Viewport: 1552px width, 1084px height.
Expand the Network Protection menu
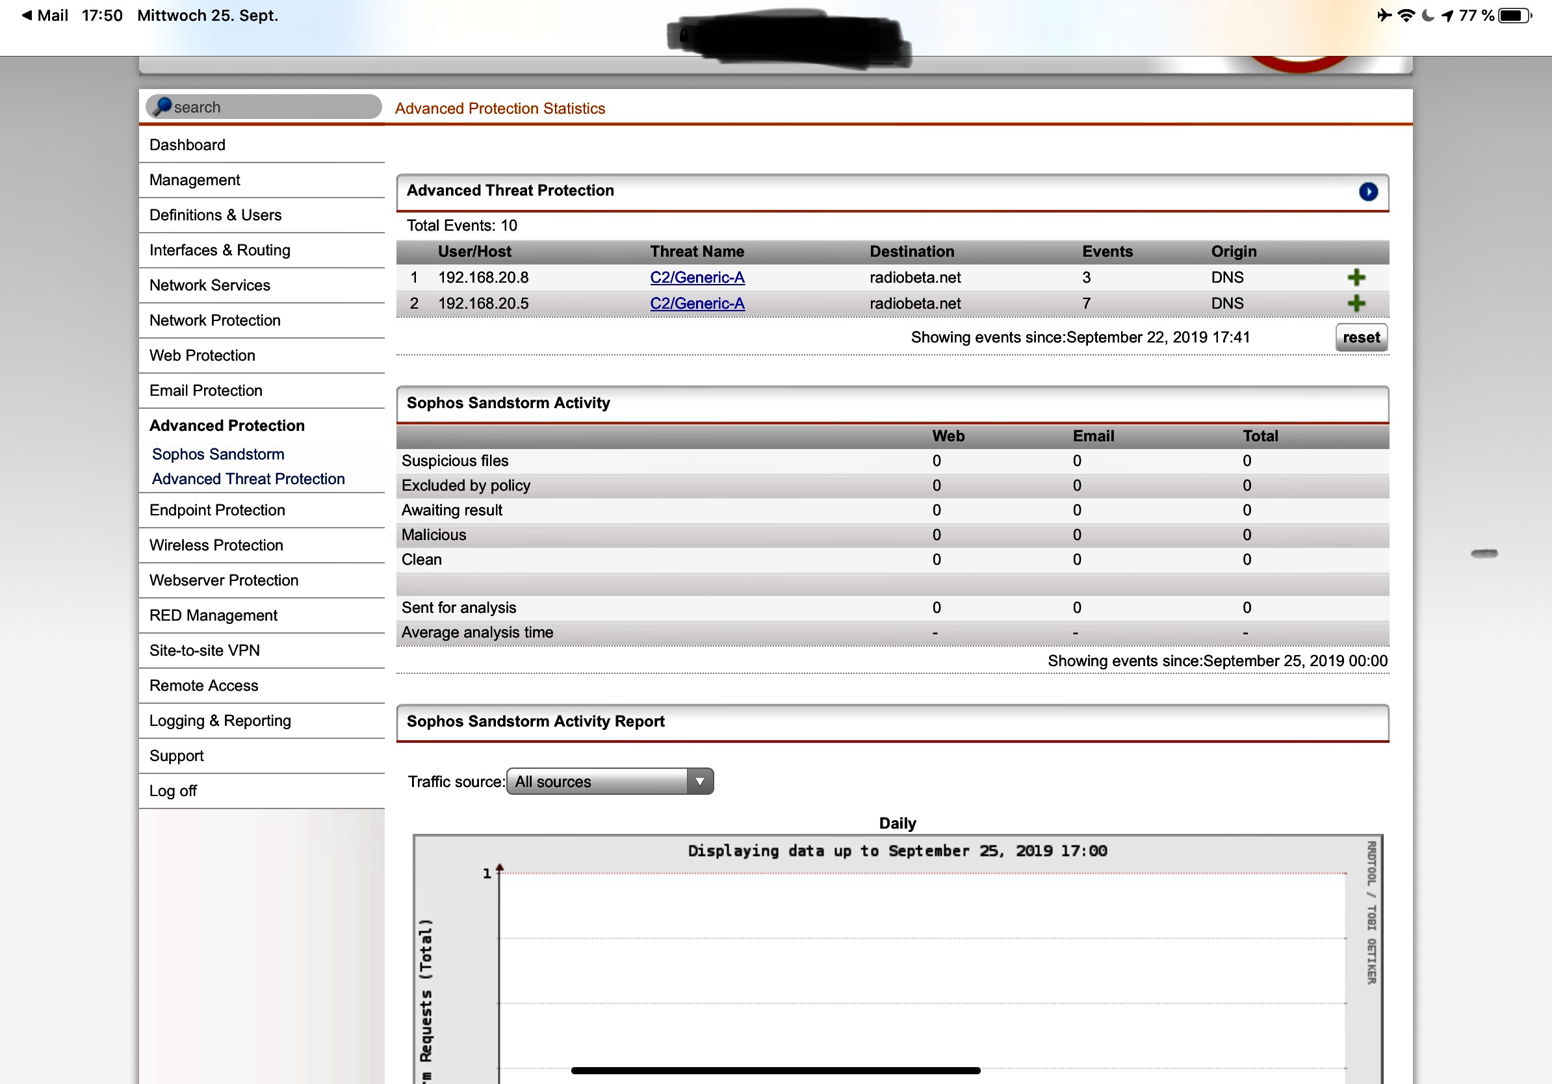[215, 320]
